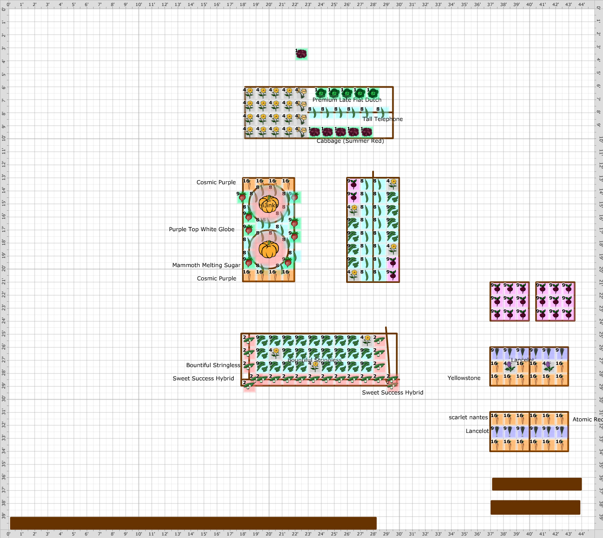Click marigold in top row of bush bean bed
603x538 pixels.
point(367,341)
